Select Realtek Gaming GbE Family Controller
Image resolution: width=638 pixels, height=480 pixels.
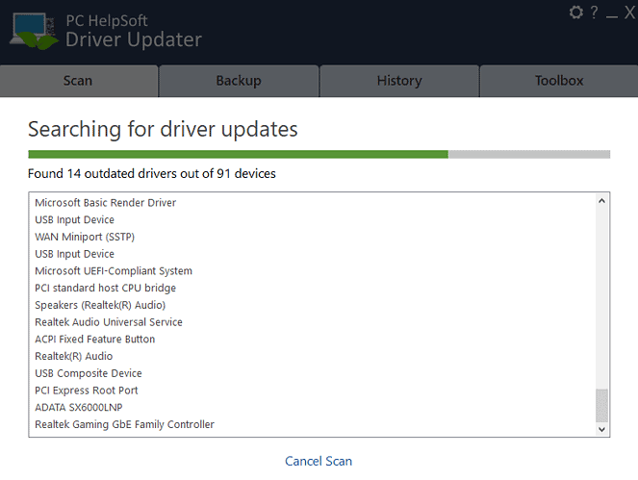pos(124,424)
